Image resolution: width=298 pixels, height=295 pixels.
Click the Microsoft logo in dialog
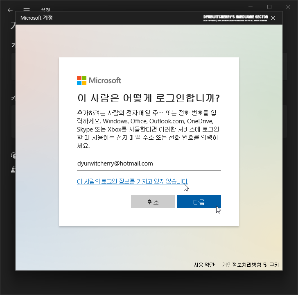99,80
